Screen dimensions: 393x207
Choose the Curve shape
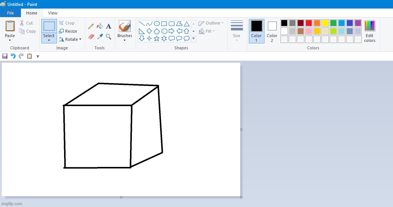[x=149, y=24]
